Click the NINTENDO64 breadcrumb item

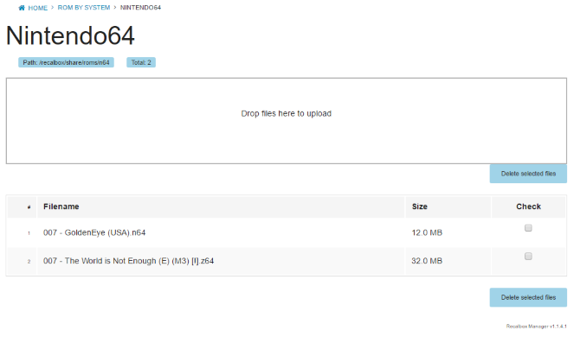pos(140,8)
